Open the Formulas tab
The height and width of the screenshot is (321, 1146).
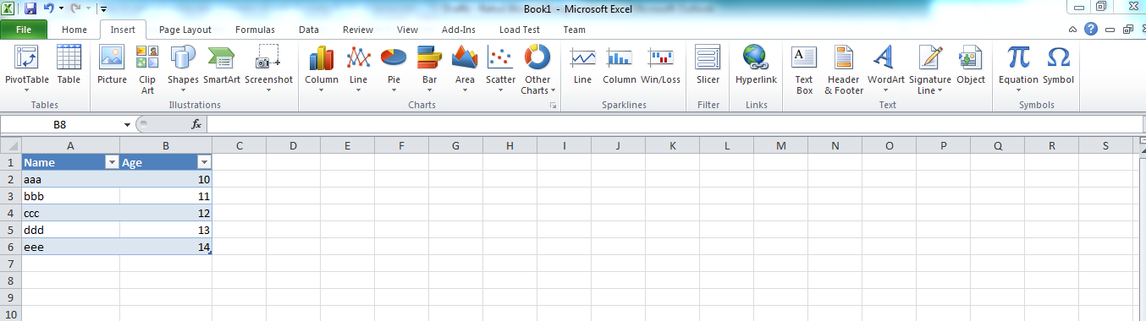click(255, 30)
